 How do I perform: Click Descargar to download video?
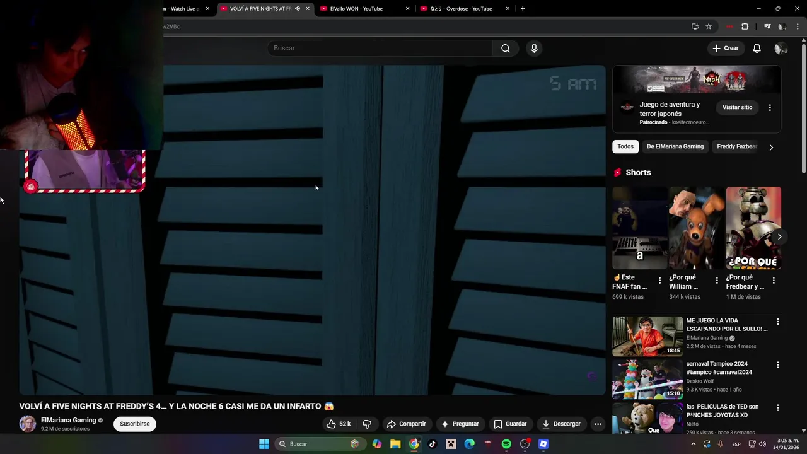(561, 424)
